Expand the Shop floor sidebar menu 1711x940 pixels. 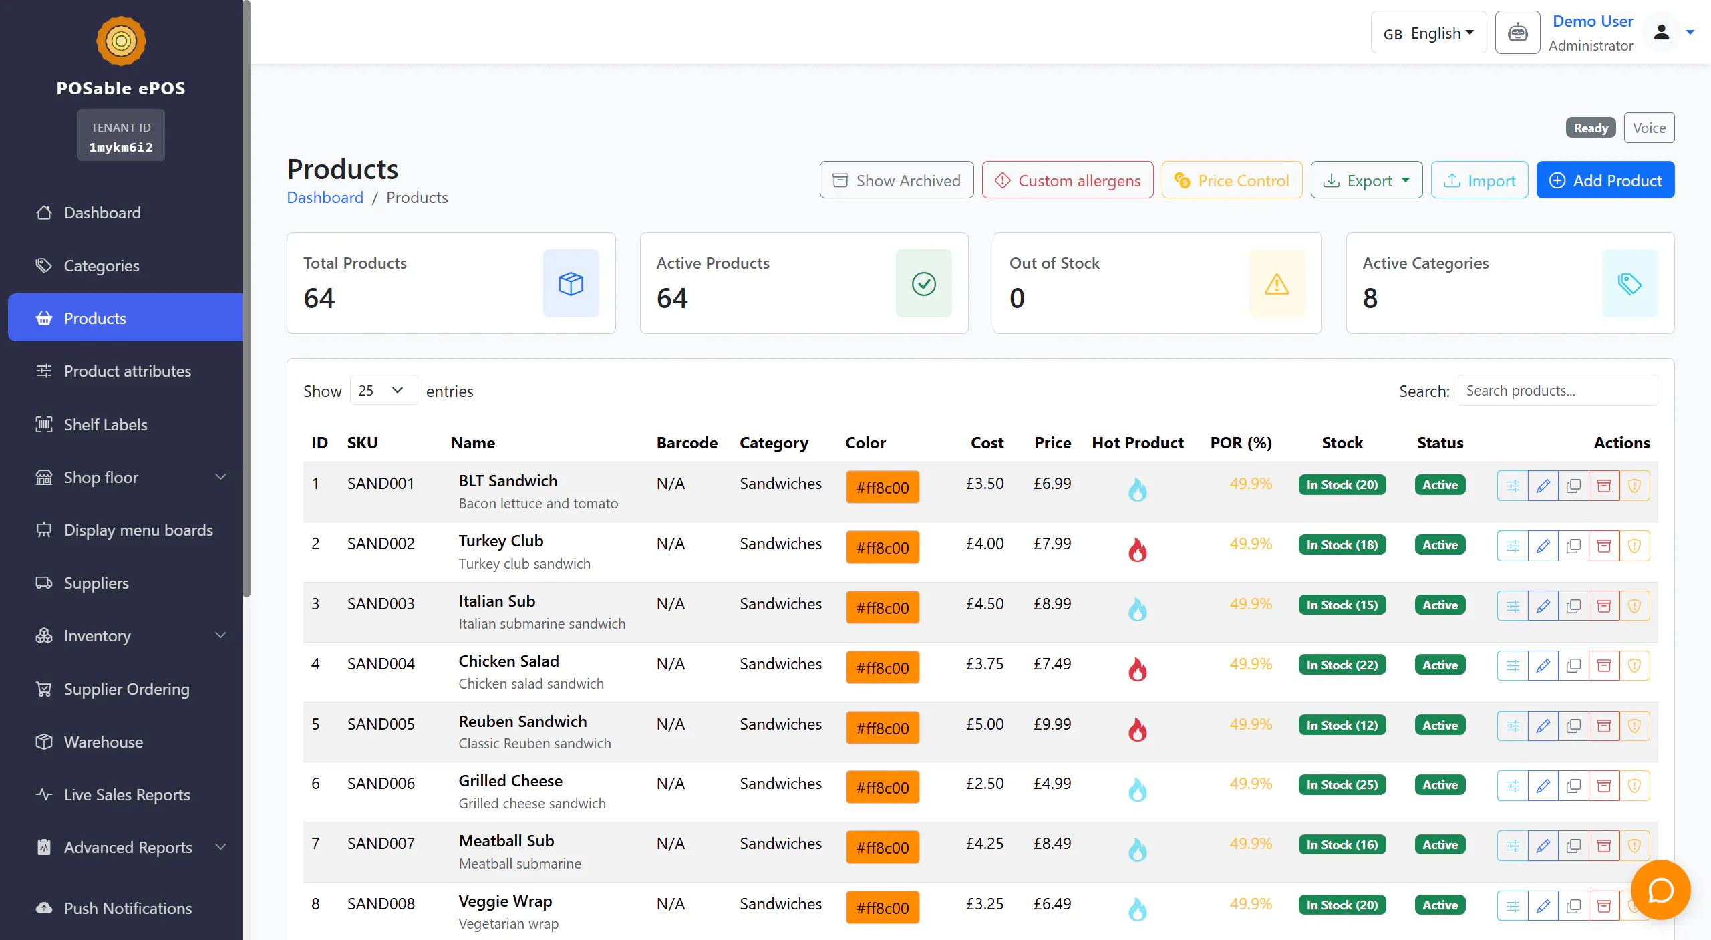(125, 477)
